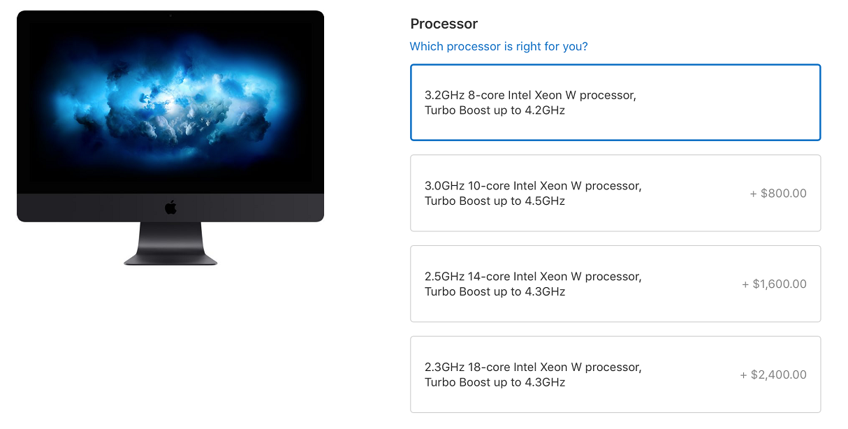The height and width of the screenshot is (429, 848).
Task: Select the 3.2GHz 8-core processor option
Action: pos(615,103)
